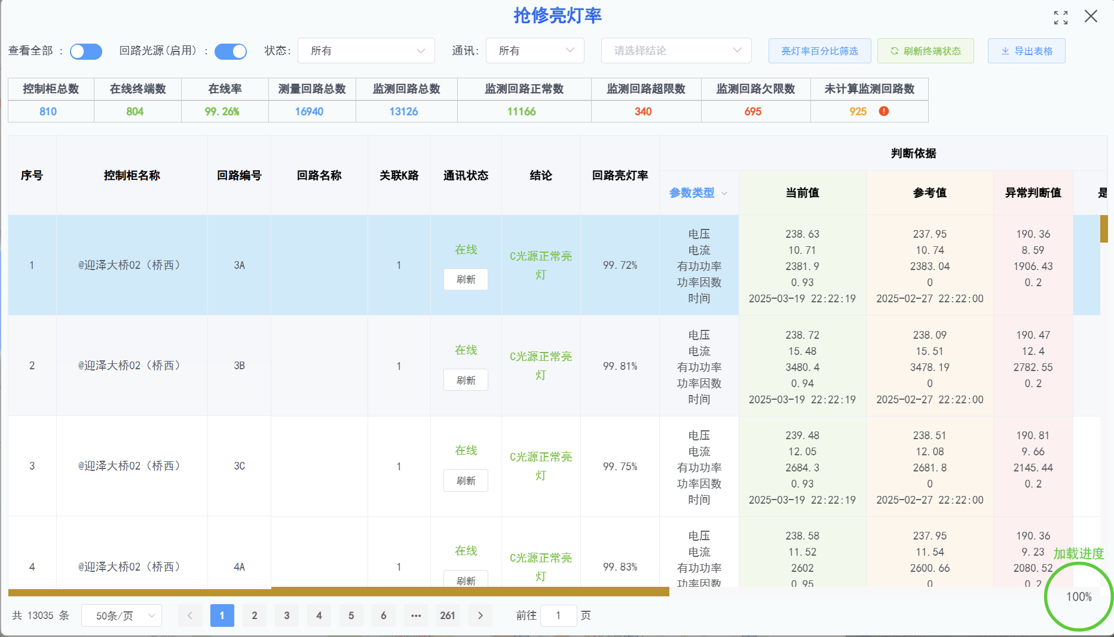Image resolution: width=1114 pixels, height=637 pixels.
Task: Click the horizontal table scrollbar
Action: [338, 592]
